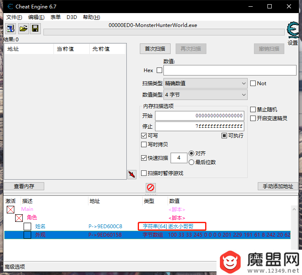
Task: Open the 帮助(H) menu
Action: tap(91, 17)
